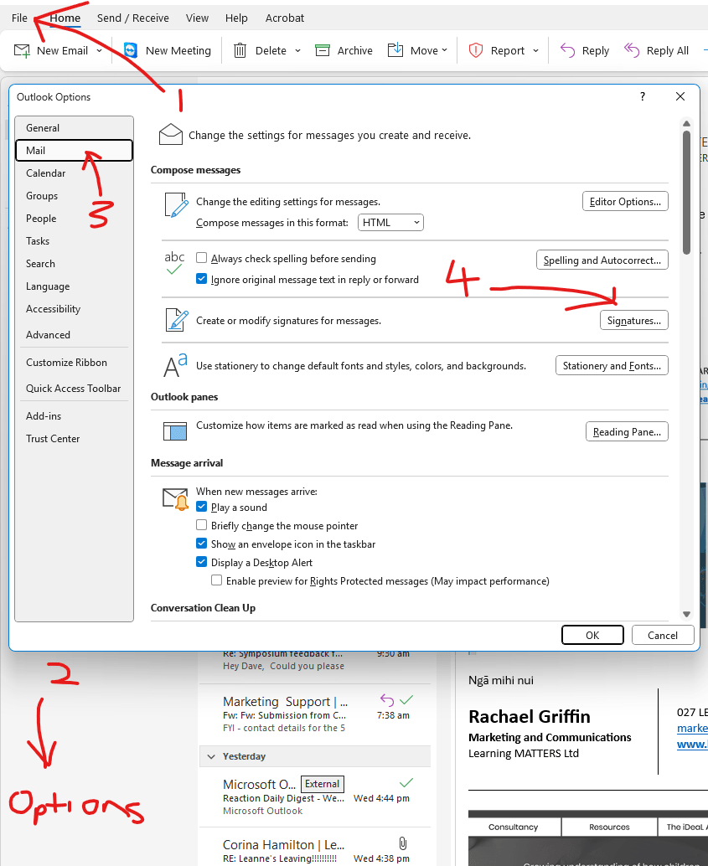Screen dimensions: 708x866
Task: Select Trust Center in options sidebar
Action: coord(74,439)
